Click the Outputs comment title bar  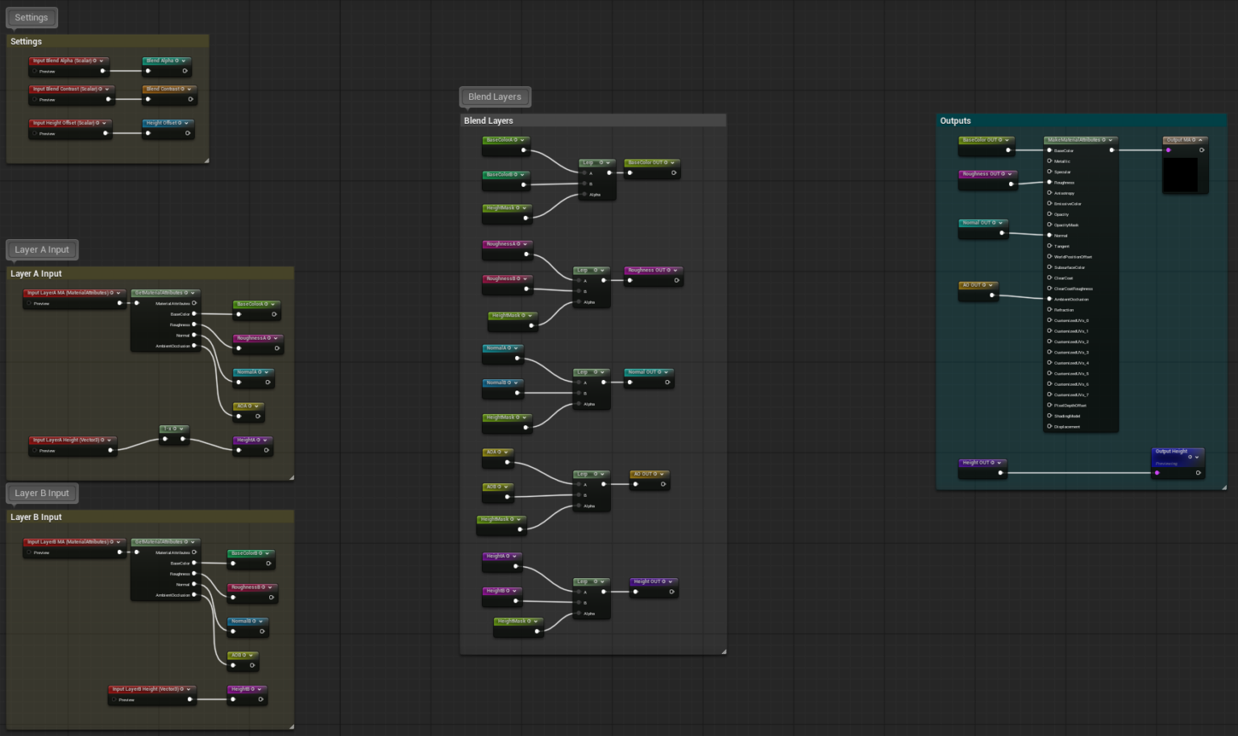coord(1081,121)
